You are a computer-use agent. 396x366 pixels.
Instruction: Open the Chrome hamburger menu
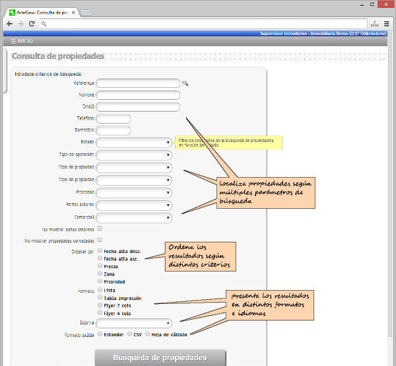(x=387, y=24)
